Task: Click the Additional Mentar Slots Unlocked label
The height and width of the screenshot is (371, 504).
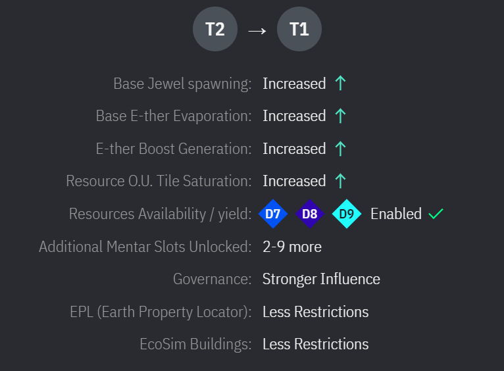Action: 145,247
